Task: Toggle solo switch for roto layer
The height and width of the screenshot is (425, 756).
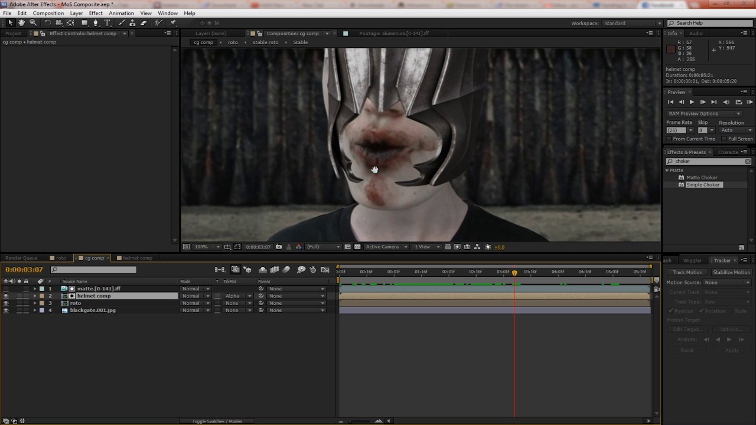Action: (19, 303)
